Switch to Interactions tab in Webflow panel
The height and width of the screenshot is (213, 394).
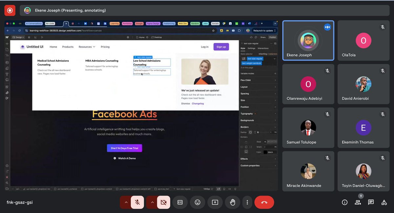pyautogui.click(x=263, y=48)
